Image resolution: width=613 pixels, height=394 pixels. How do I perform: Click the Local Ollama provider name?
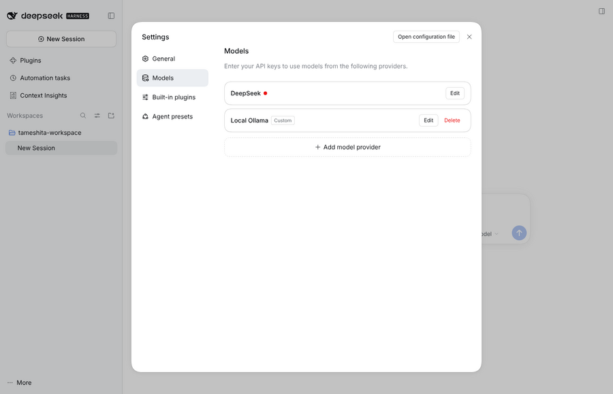[249, 120]
